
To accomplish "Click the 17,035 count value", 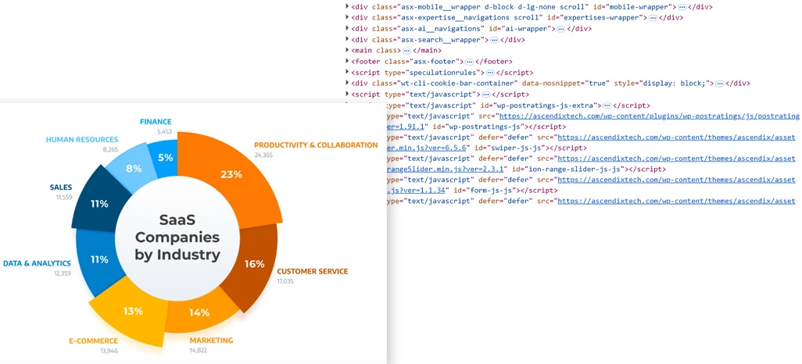I will tap(285, 281).
